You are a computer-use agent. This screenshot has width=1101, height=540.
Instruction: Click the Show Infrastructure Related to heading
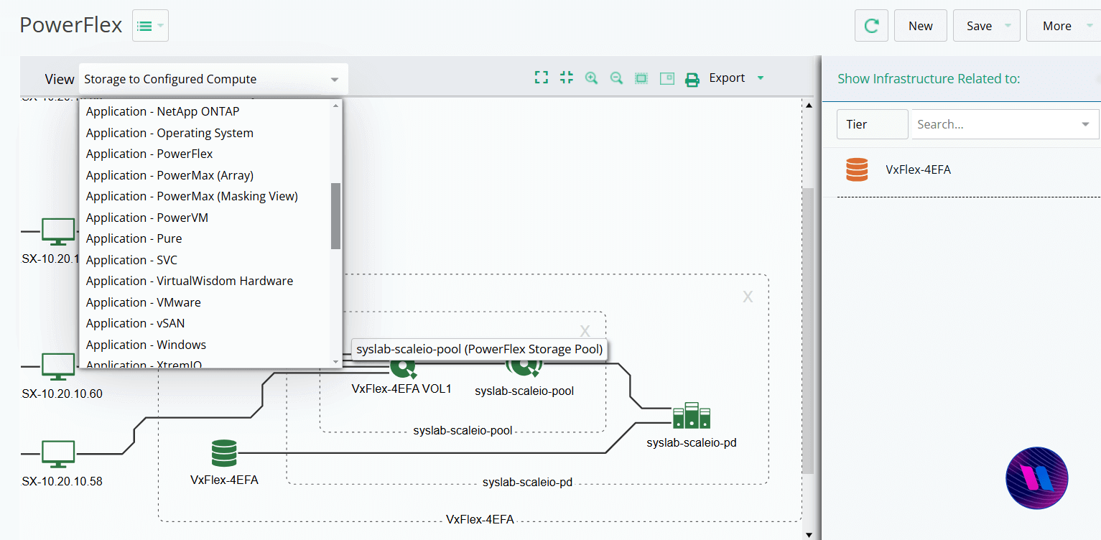[x=929, y=79]
